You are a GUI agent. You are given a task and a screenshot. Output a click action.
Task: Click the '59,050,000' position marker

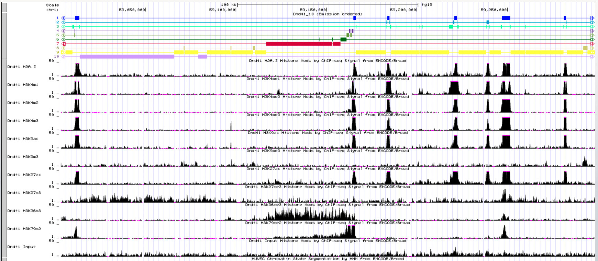pyautogui.click(x=132, y=10)
